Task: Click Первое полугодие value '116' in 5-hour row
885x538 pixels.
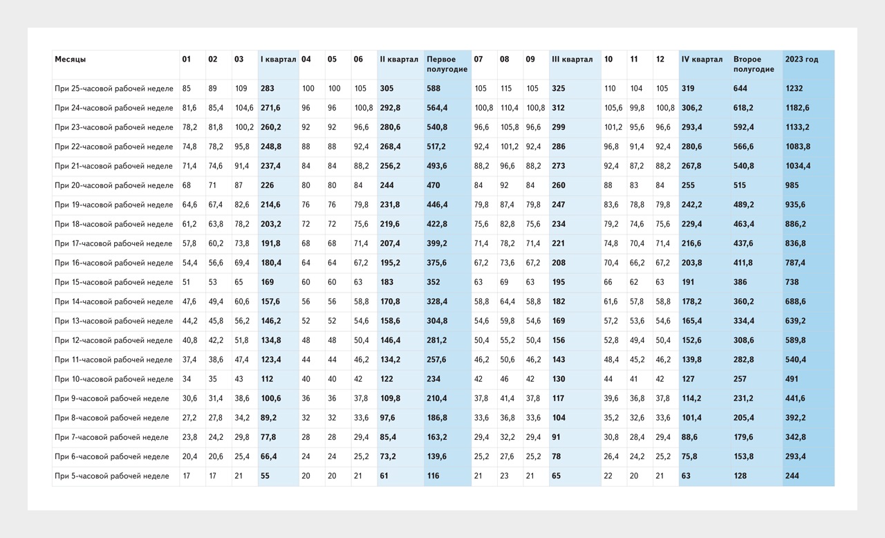Action: click(433, 476)
